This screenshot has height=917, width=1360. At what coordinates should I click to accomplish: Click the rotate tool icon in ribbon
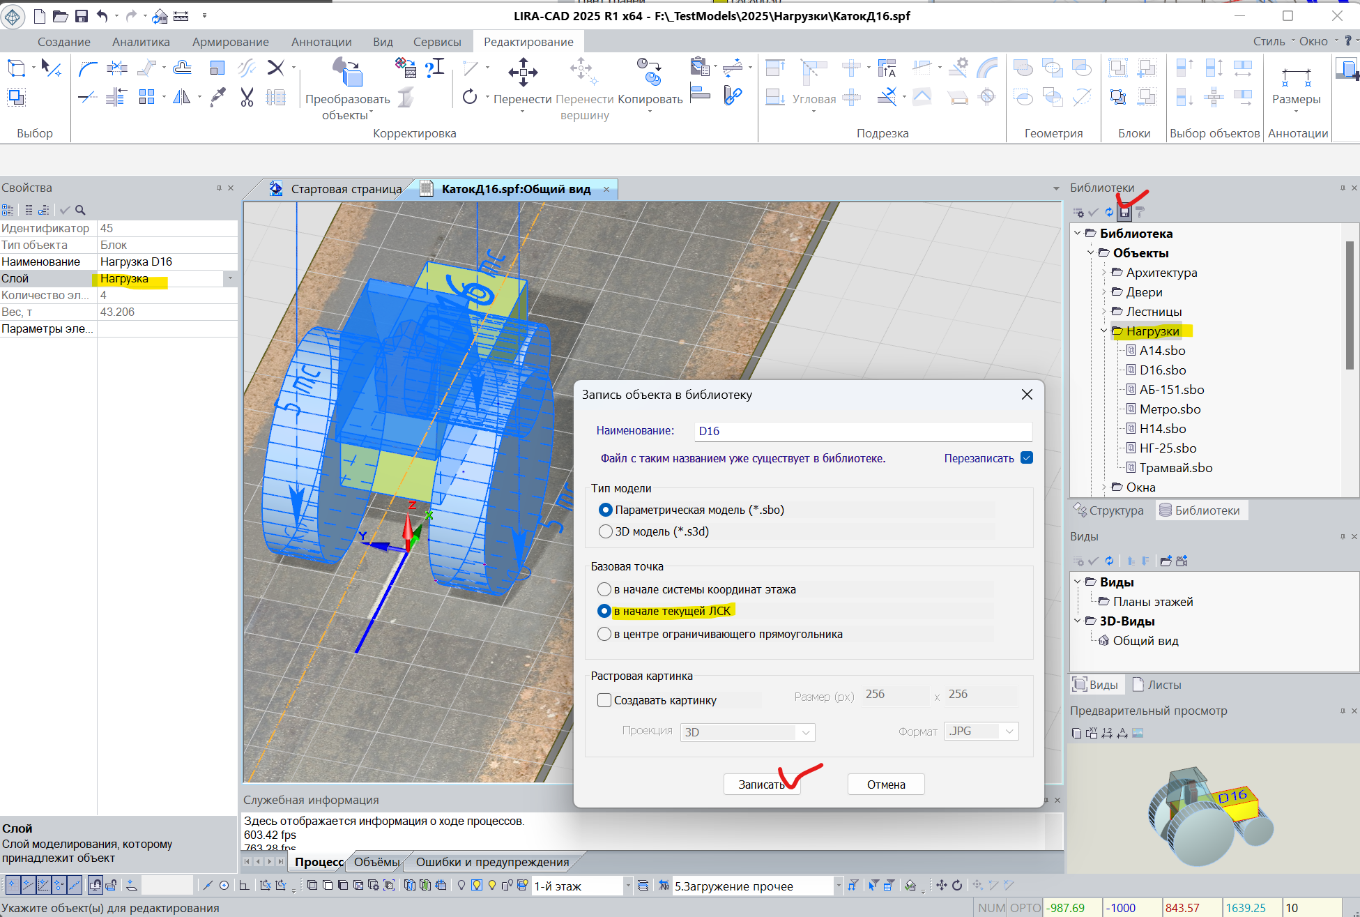pos(470,97)
